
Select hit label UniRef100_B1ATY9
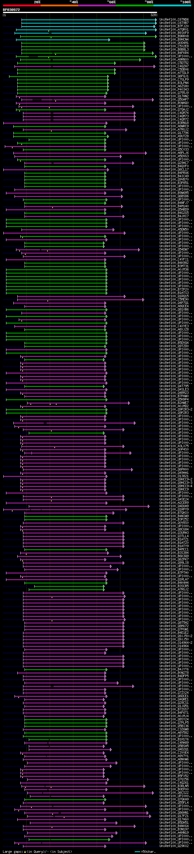point(174,546)
